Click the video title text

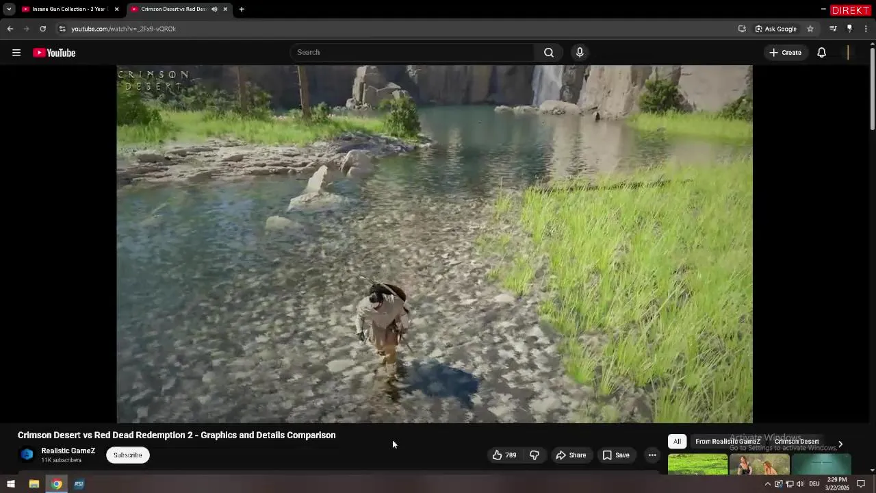point(177,435)
